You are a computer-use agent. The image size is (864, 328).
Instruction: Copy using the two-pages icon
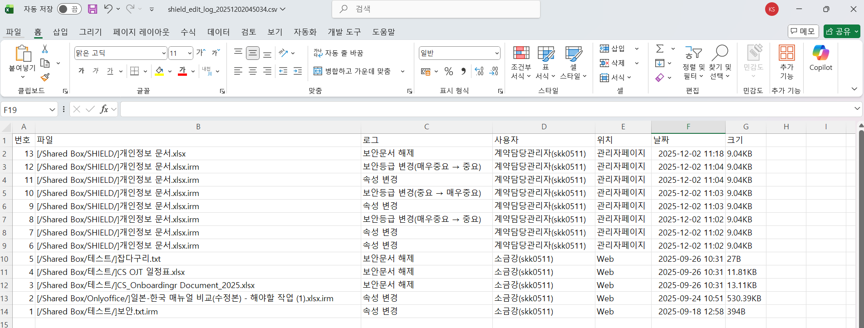coord(45,63)
